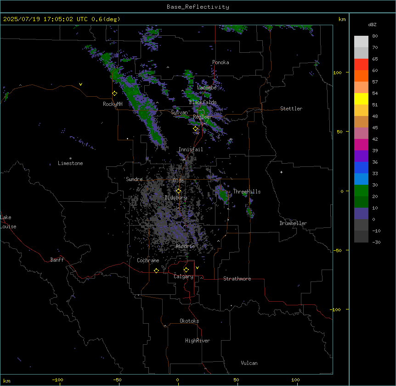Click the -100 tick on the right axis
396x386 pixels.
tap(336, 309)
